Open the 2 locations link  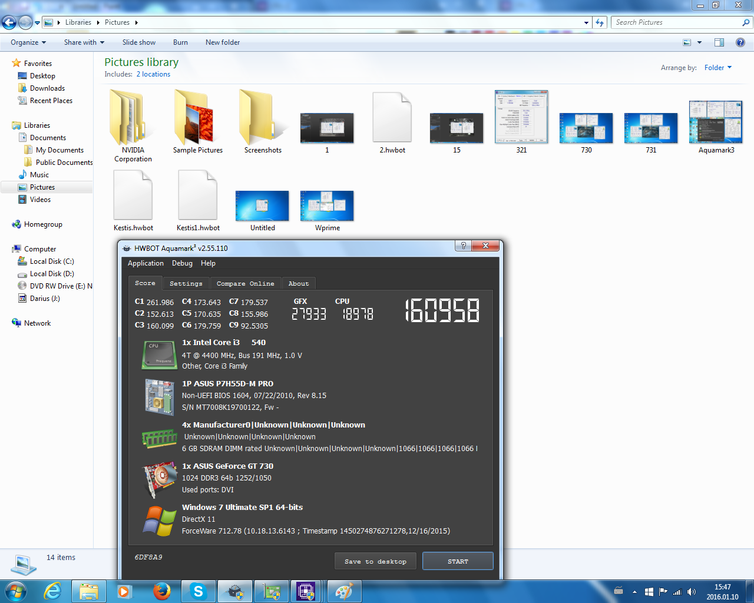153,74
